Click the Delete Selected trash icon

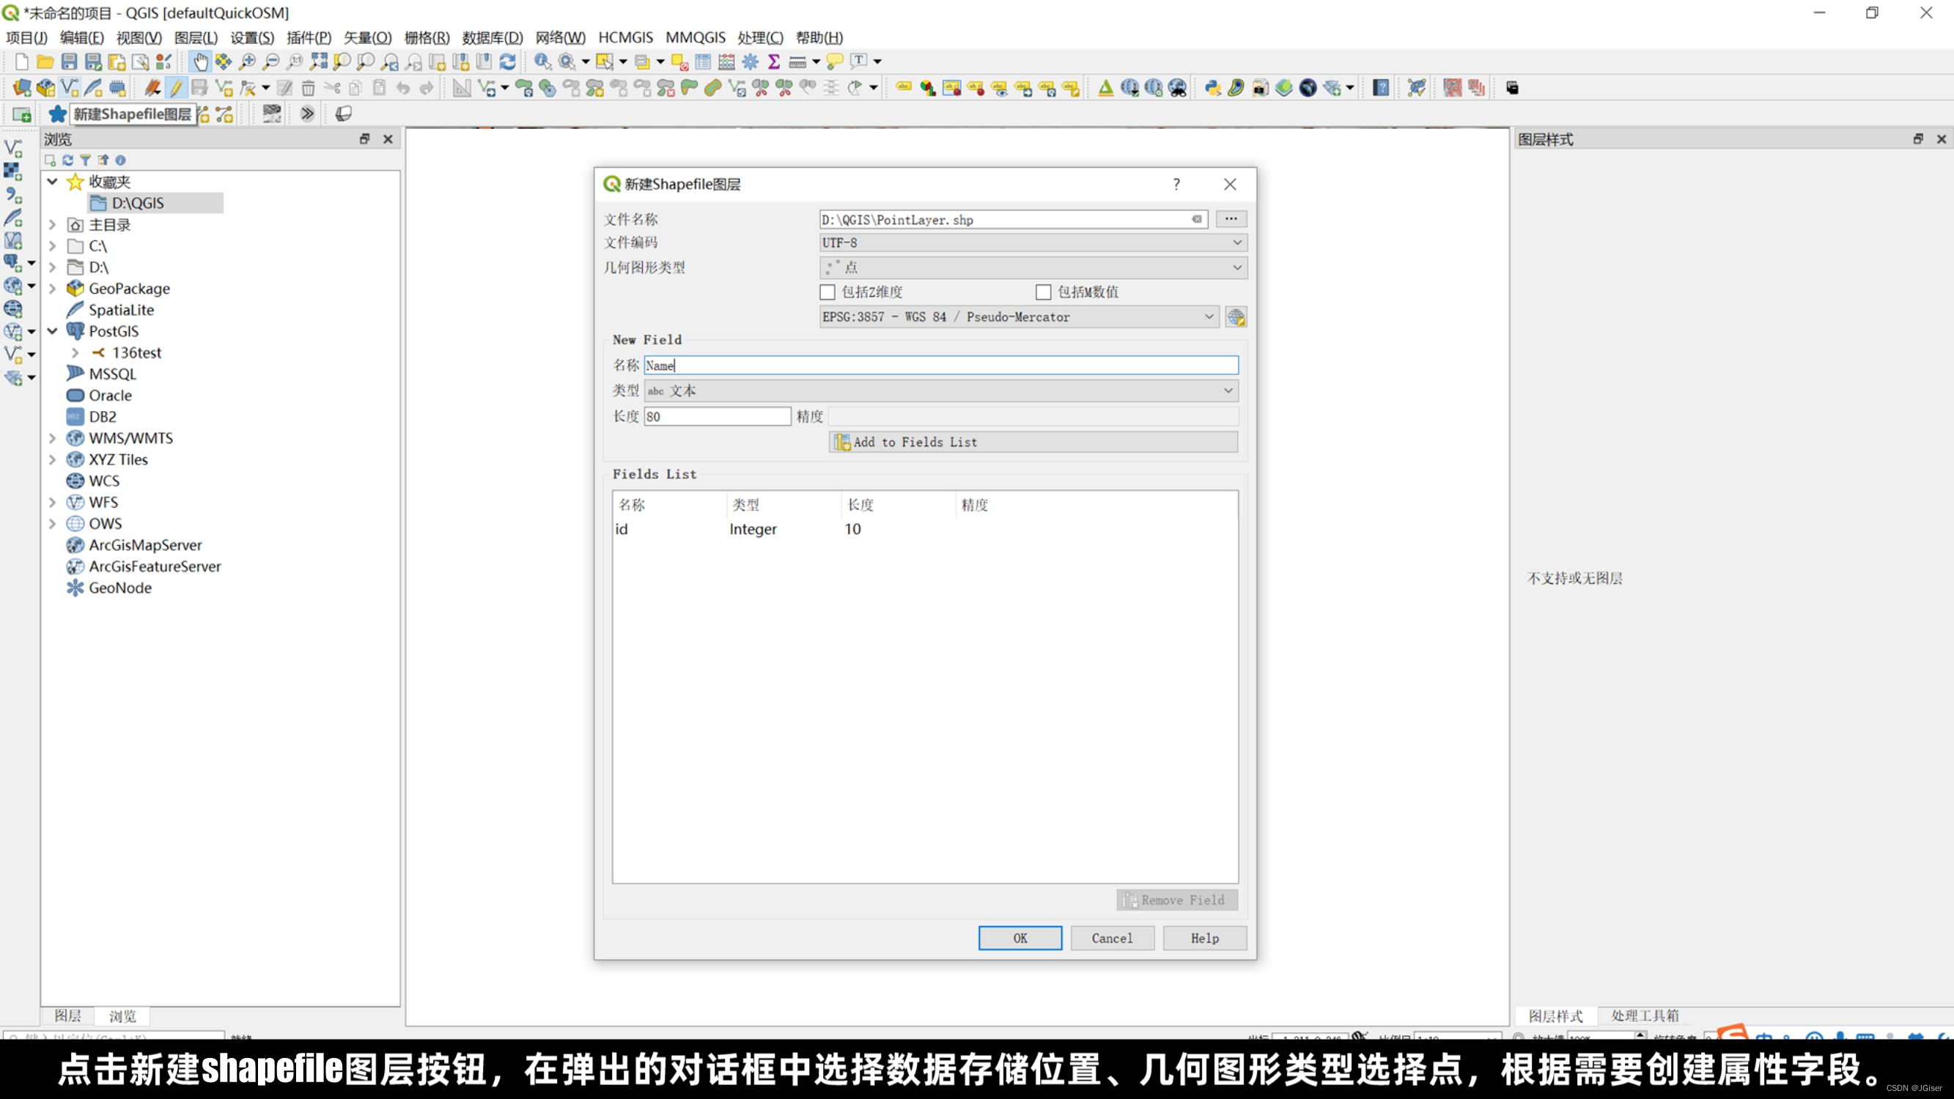point(308,88)
